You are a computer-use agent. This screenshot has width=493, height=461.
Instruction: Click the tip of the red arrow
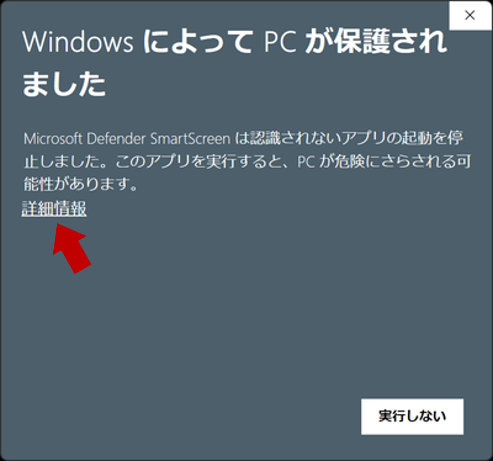[58, 225]
